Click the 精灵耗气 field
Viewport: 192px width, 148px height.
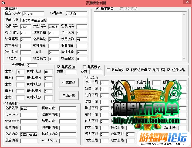coord(54,59)
